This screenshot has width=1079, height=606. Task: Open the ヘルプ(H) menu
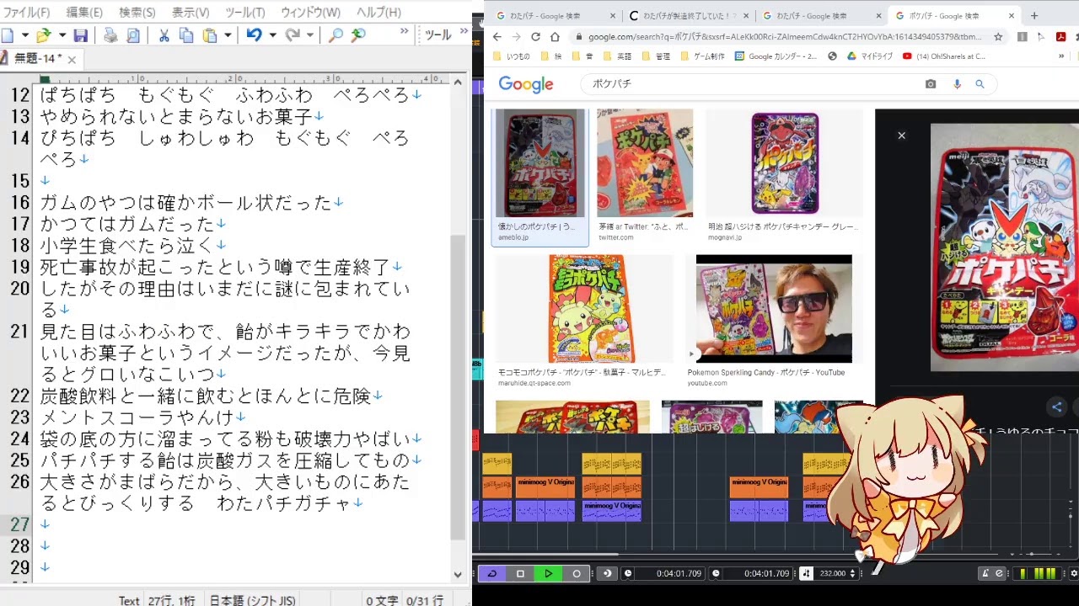378,13
